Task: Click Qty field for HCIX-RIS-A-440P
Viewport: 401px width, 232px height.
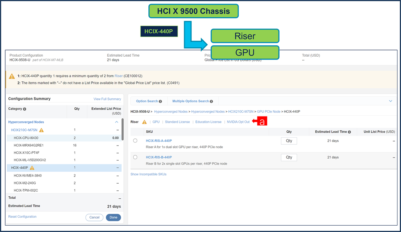Action: click(x=289, y=141)
